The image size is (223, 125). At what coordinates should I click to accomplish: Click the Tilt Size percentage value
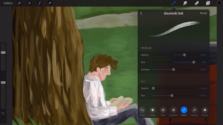(x=203, y=96)
